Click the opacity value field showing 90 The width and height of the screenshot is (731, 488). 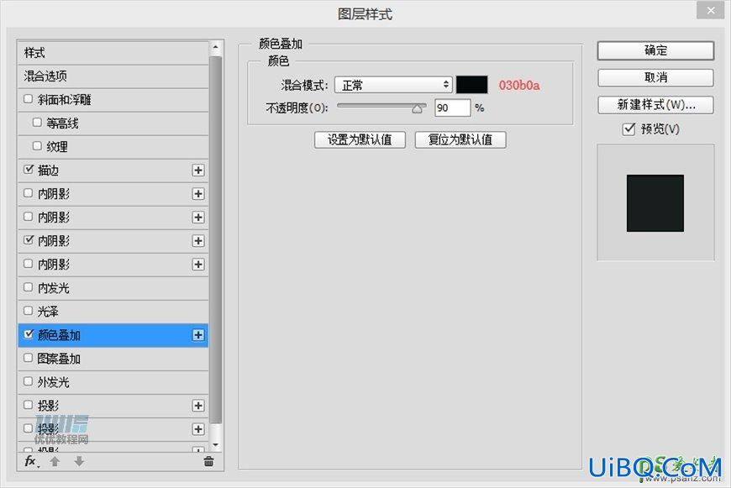[x=452, y=108]
